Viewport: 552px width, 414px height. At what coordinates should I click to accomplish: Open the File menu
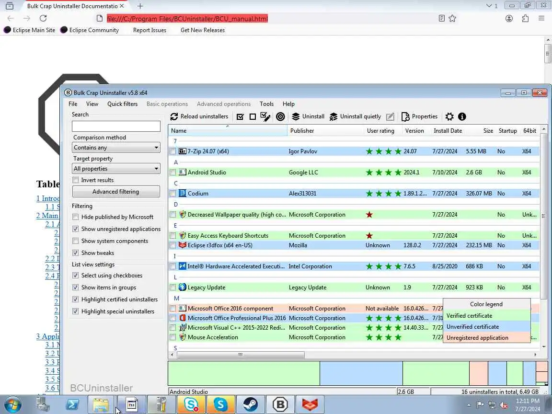pos(73,104)
